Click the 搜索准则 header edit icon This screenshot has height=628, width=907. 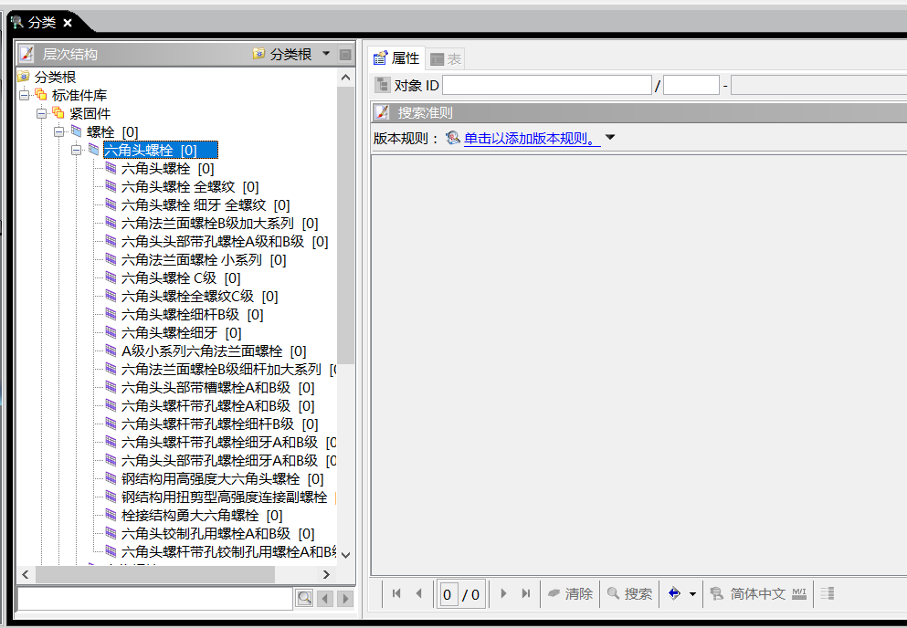coord(382,112)
